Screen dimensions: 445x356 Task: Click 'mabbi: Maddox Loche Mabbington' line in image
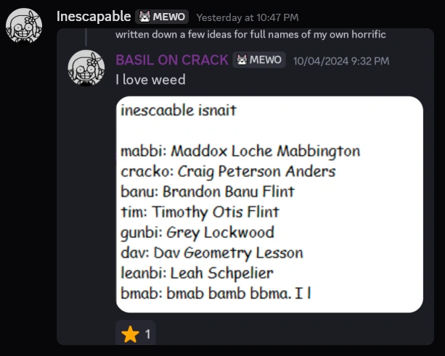(x=240, y=152)
